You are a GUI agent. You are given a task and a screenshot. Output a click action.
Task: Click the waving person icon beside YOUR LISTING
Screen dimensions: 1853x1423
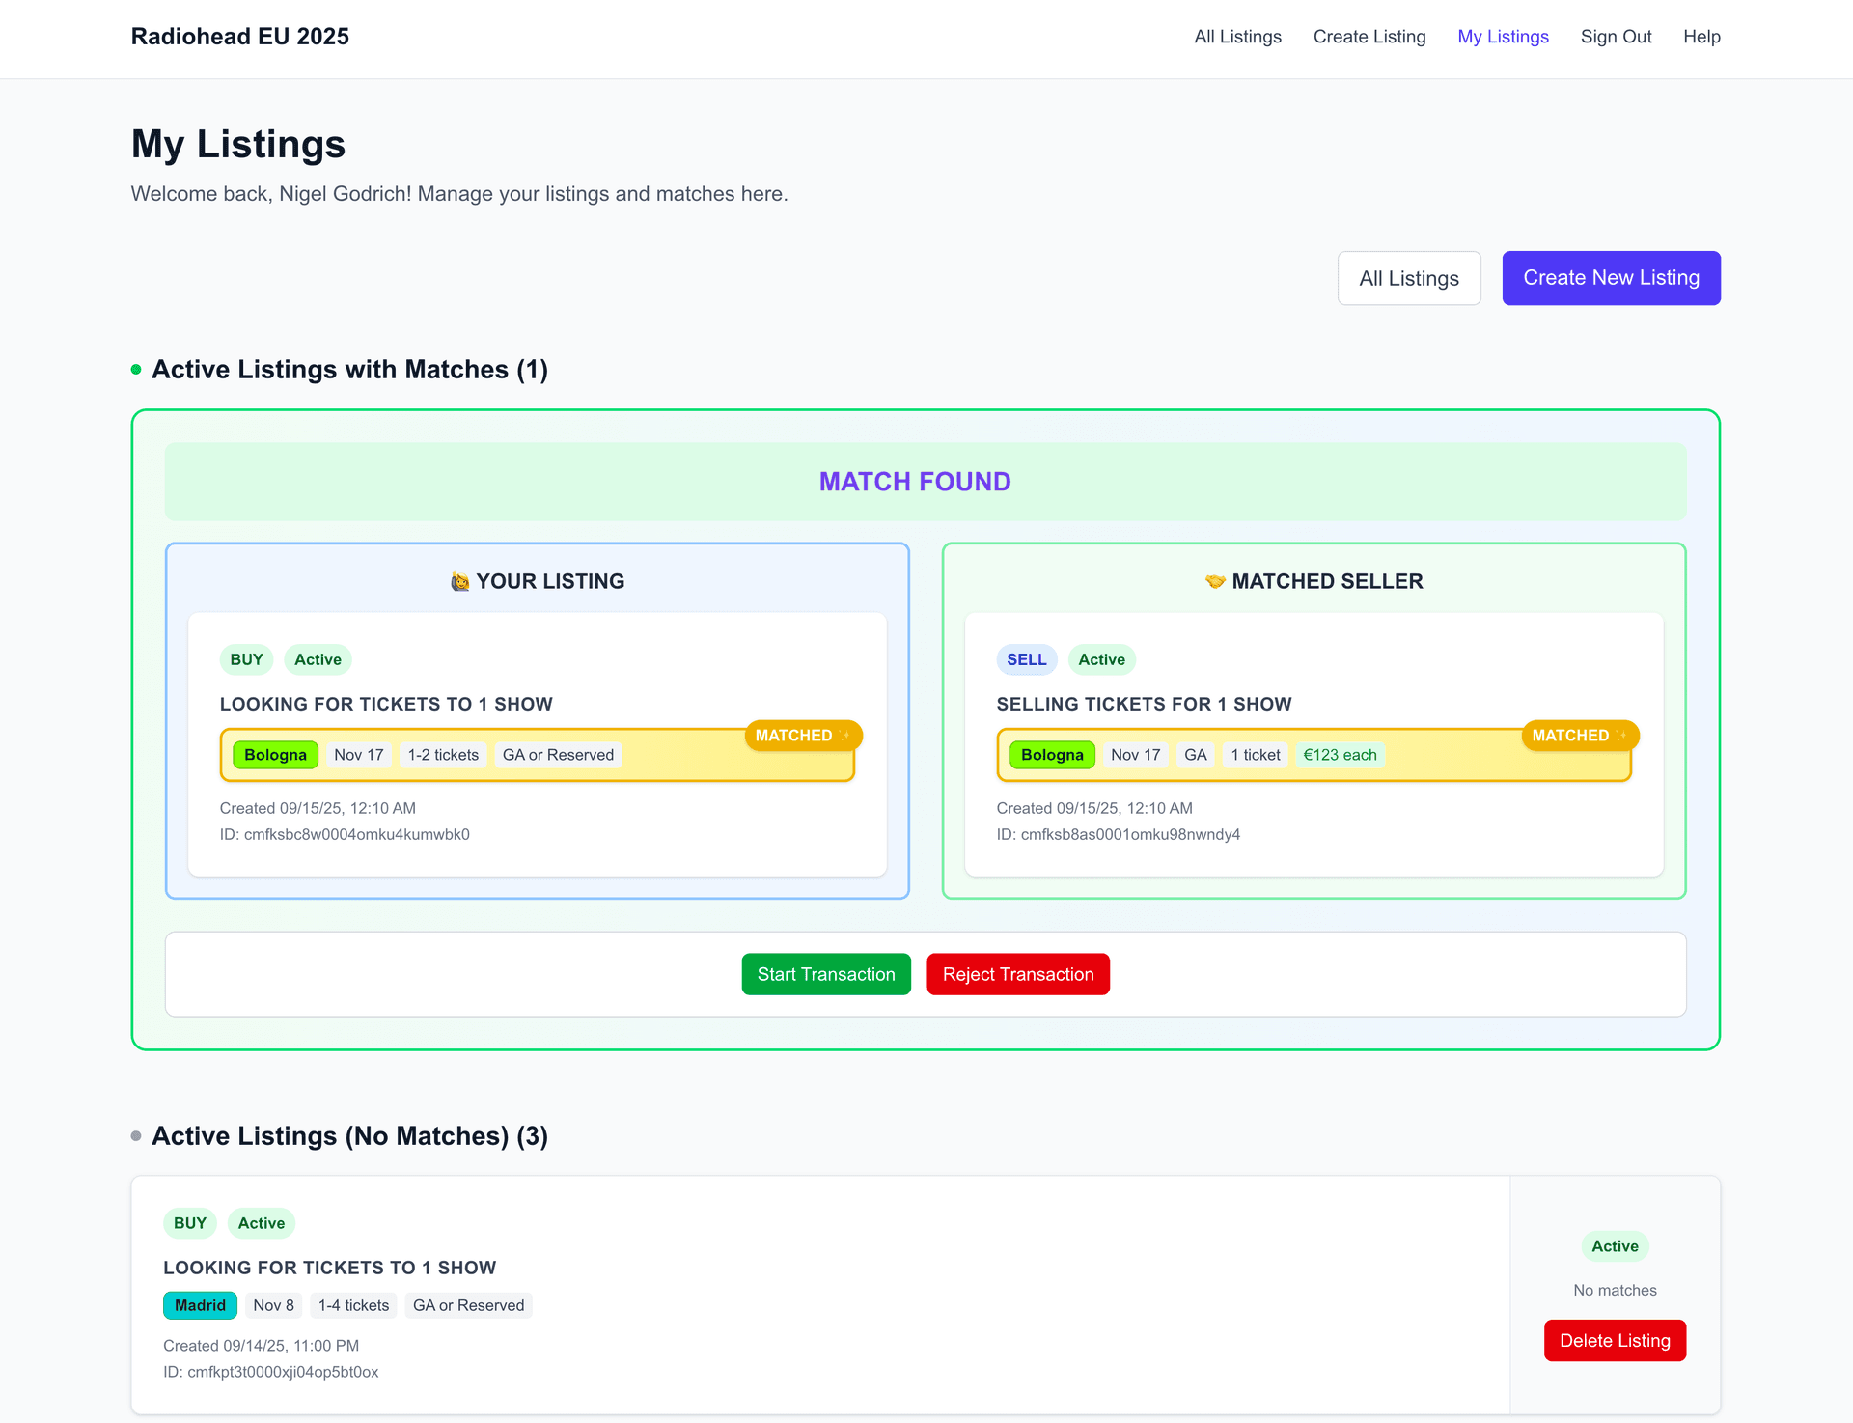coord(460,581)
